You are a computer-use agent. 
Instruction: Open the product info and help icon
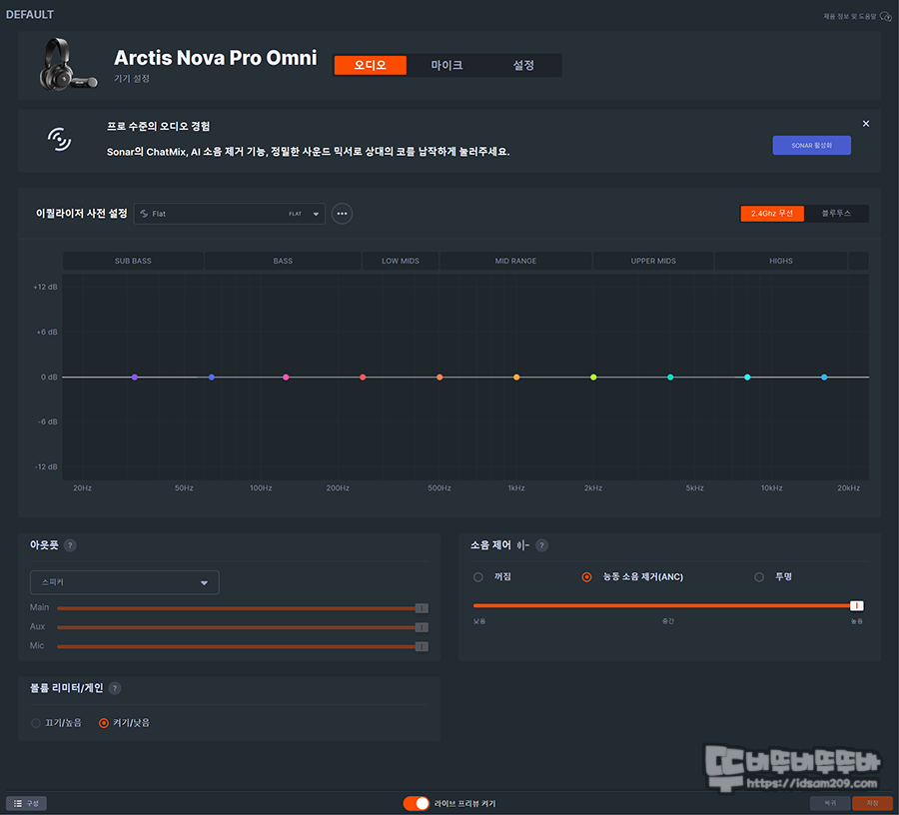click(886, 17)
